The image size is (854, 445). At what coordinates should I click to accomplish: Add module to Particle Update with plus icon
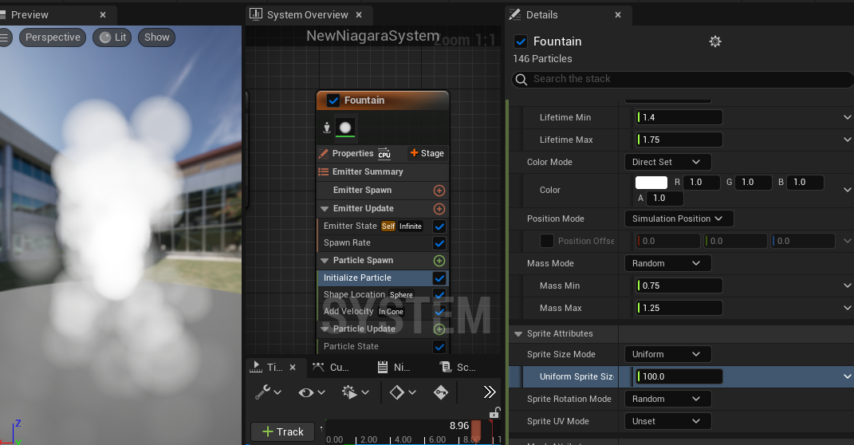(x=439, y=329)
